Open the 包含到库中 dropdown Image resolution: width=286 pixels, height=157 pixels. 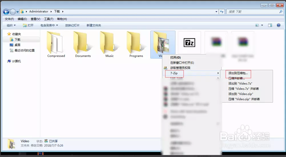pos(49,25)
